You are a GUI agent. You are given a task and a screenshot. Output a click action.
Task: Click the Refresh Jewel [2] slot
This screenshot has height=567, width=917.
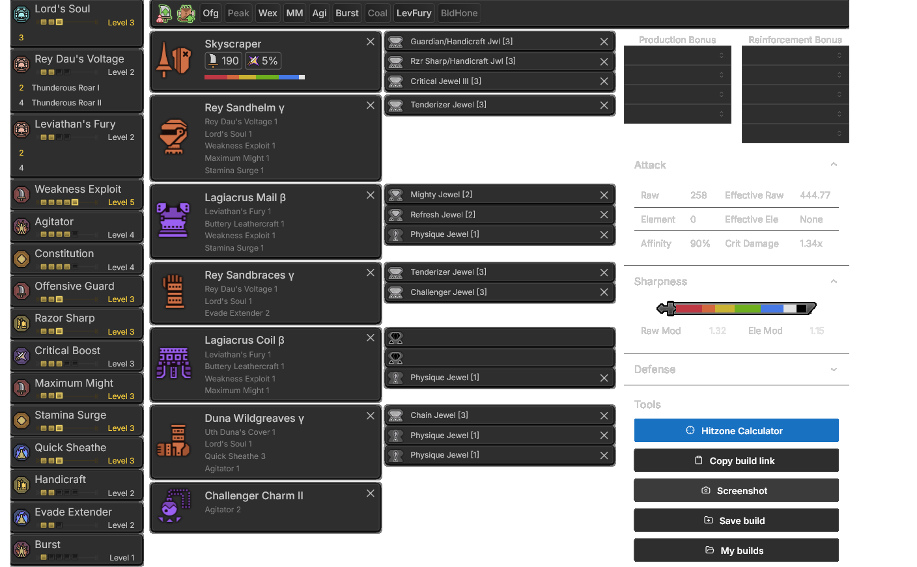tap(500, 214)
